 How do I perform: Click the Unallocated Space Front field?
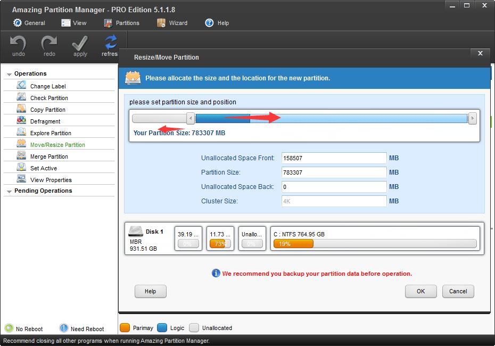[x=334, y=158]
